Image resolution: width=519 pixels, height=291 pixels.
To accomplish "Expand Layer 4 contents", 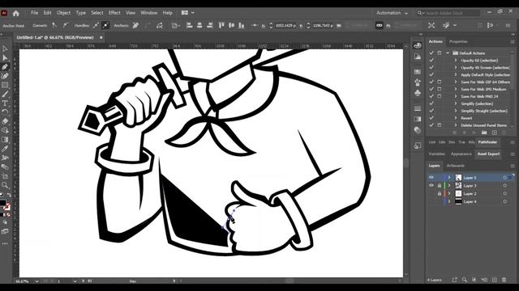I will [449, 201].
